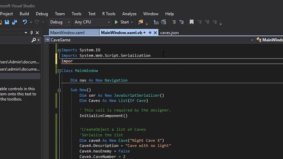Open the Team menu

[x=60, y=14]
